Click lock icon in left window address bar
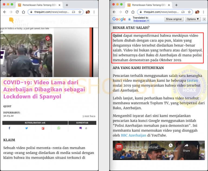The image size is (208, 171). click(31, 12)
